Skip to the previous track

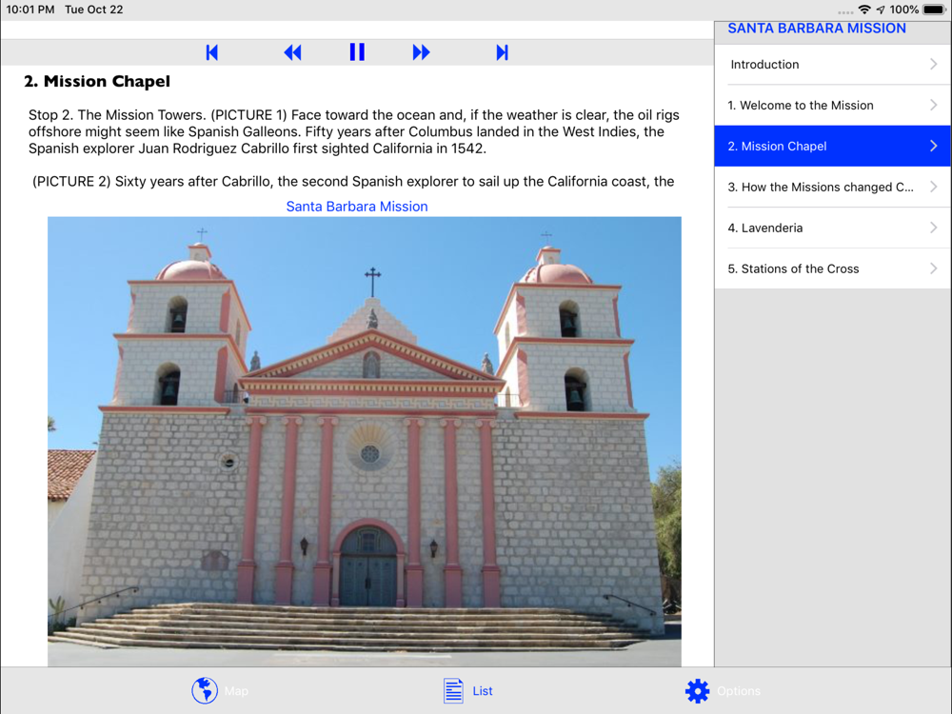point(212,52)
